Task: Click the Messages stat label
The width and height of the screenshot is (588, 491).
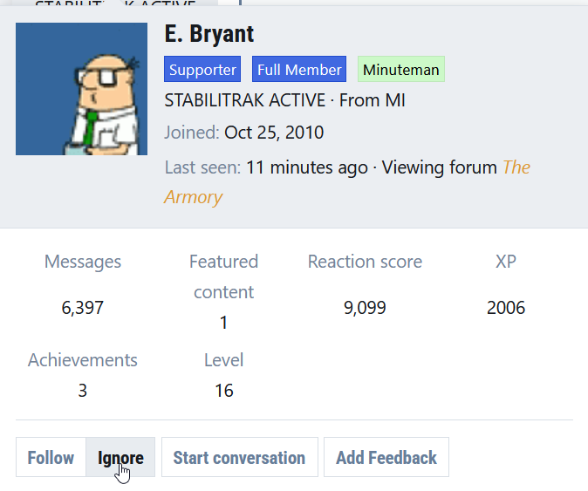Action: (x=83, y=262)
